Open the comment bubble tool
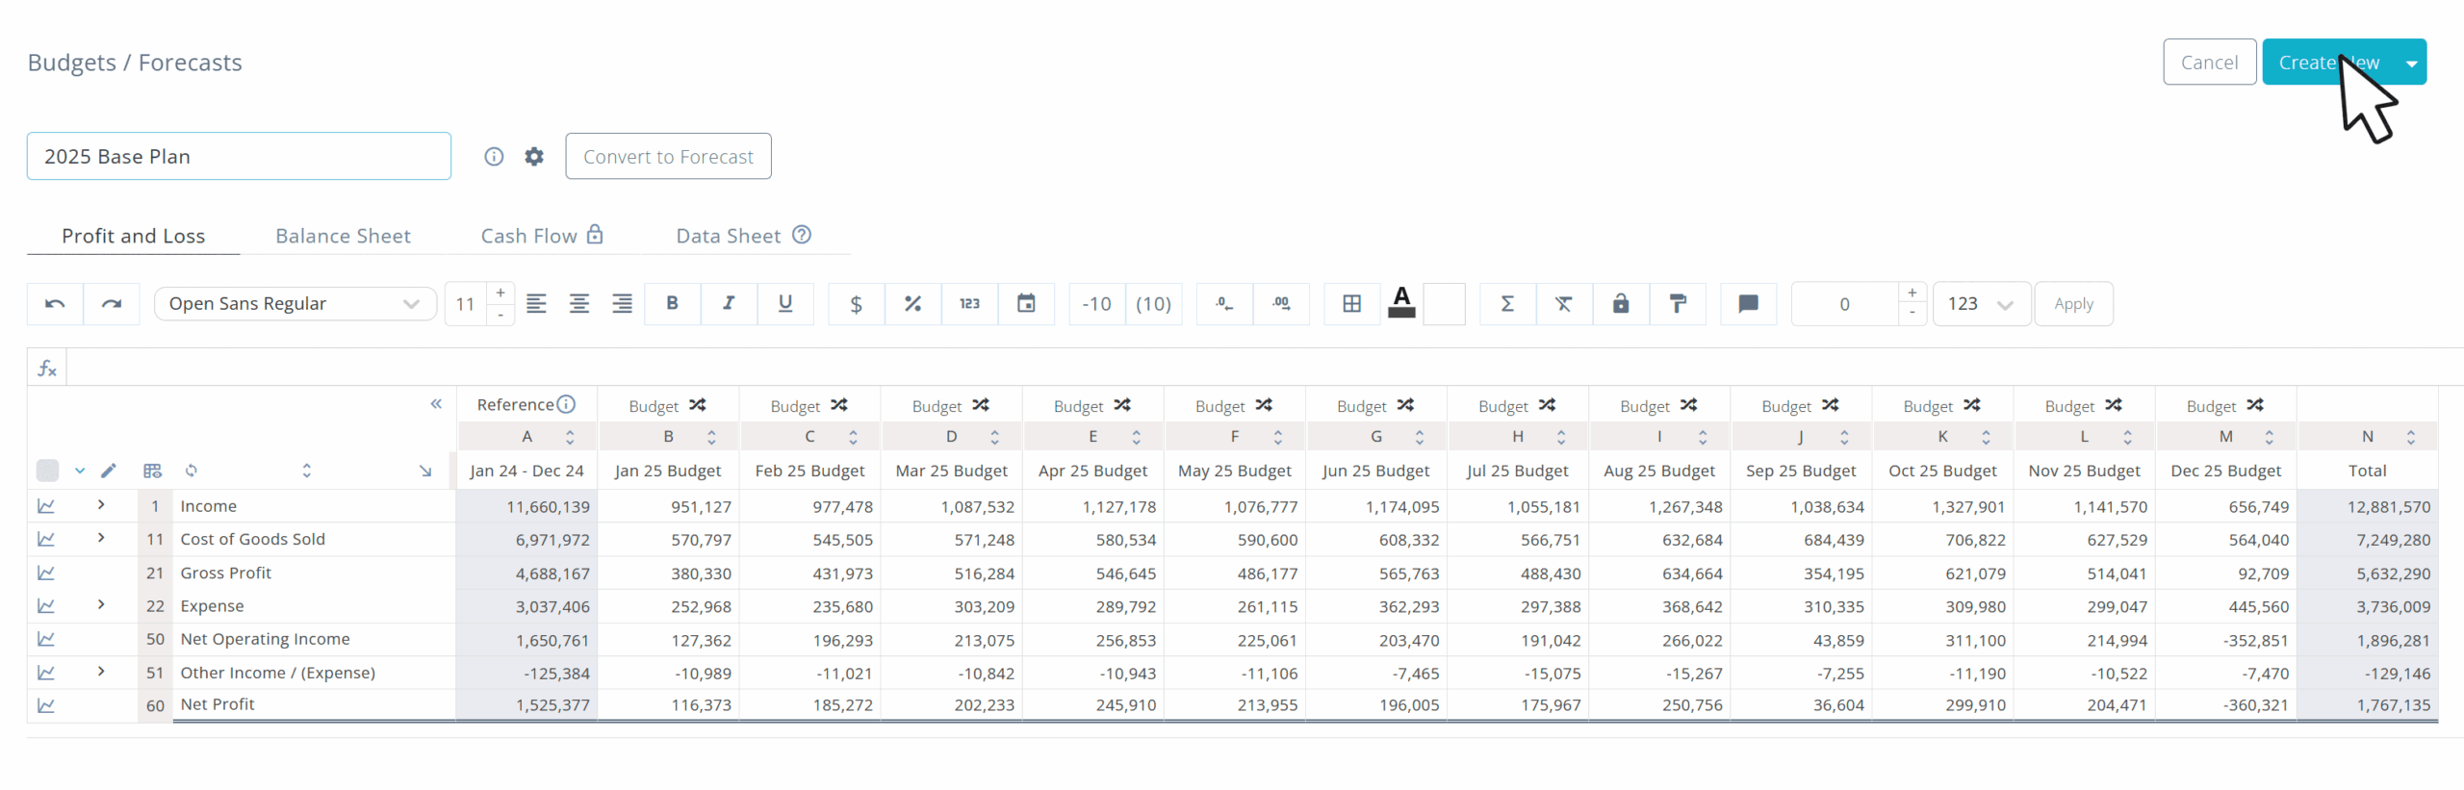This screenshot has height=790, width=2464. [x=1748, y=304]
